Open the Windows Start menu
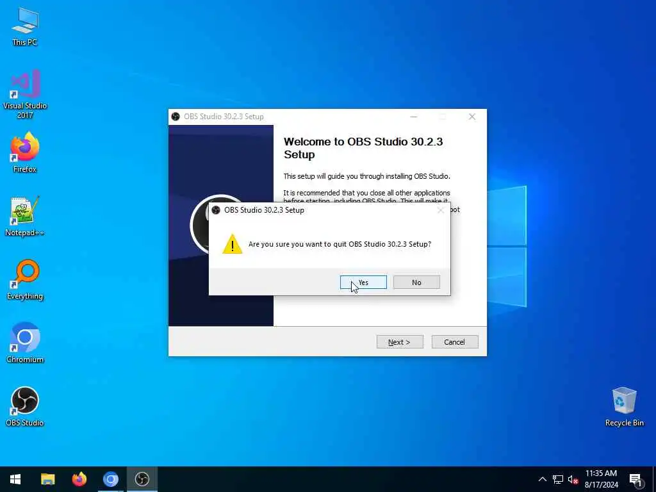656x492 pixels. click(15, 479)
